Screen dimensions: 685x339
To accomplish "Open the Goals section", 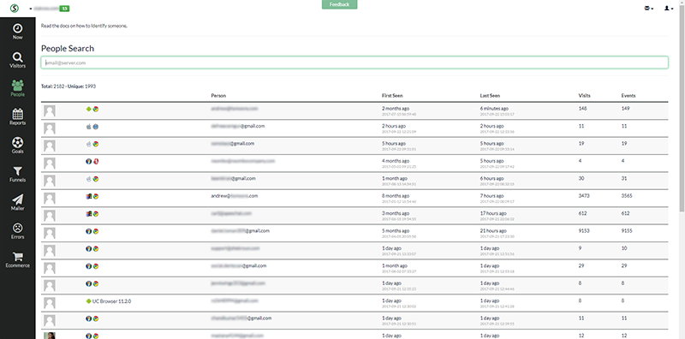I will point(17,146).
